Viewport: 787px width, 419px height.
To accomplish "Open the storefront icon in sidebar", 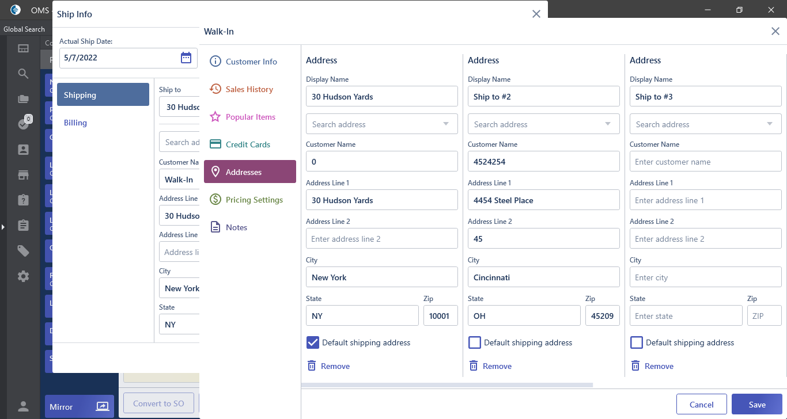I will click(23, 175).
